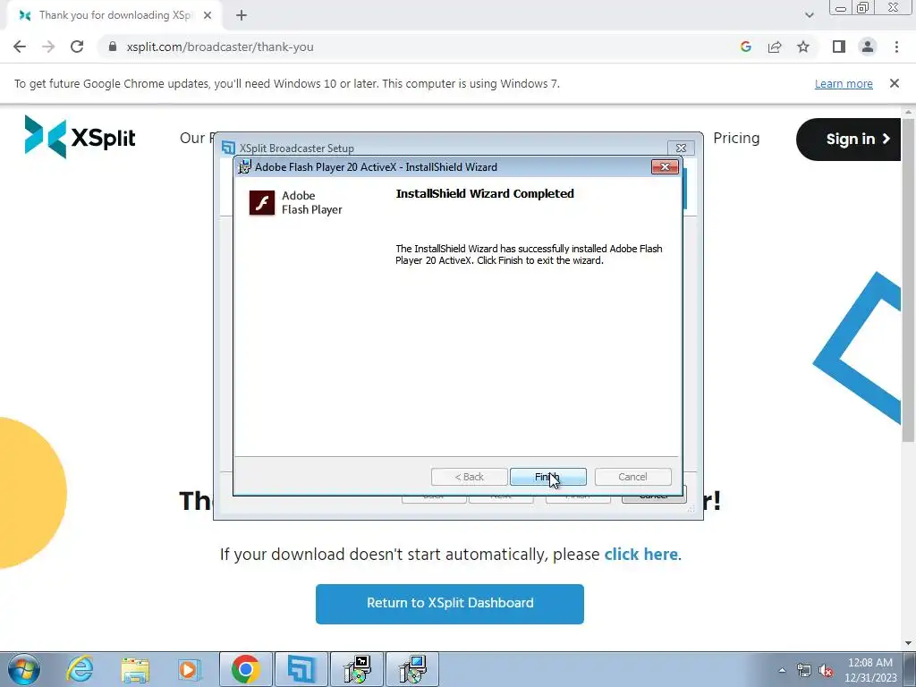The height and width of the screenshot is (687, 916).
Task: Click the site lock icon in address bar
Action: coord(113,47)
